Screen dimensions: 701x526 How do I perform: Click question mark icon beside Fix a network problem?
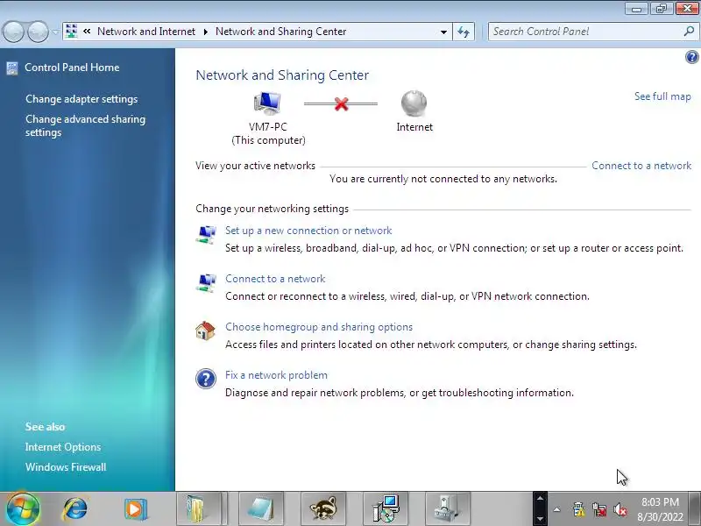tap(206, 379)
